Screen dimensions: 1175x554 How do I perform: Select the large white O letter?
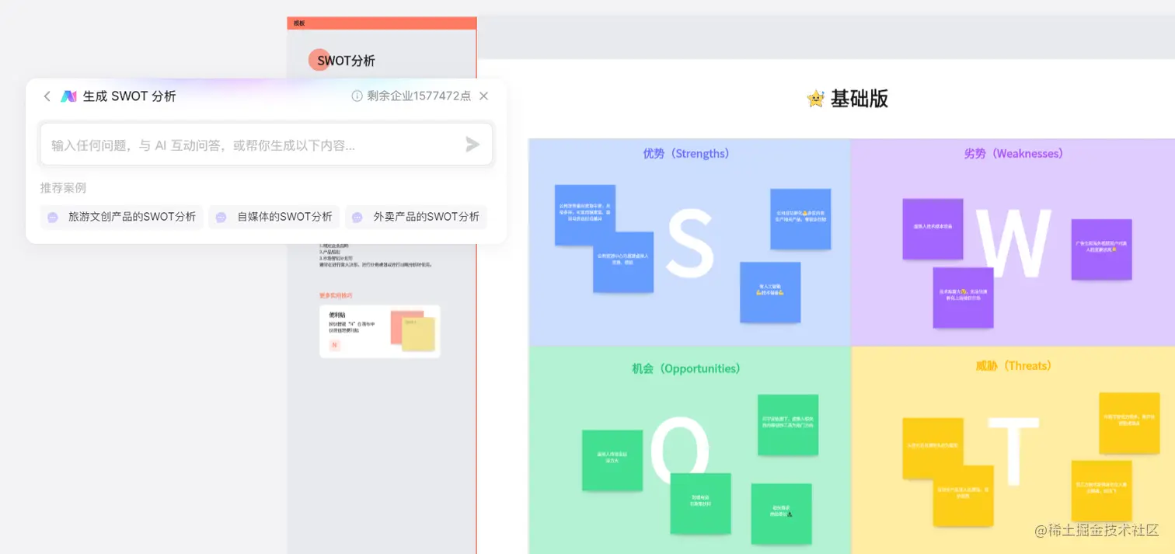coord(680,452)
